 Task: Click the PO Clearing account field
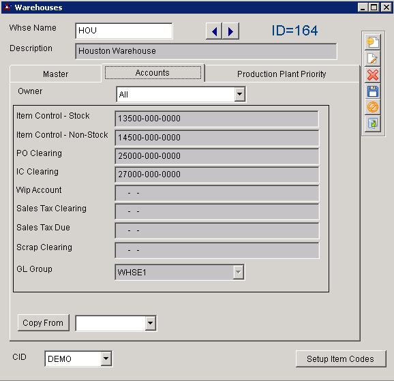point(217,156)
